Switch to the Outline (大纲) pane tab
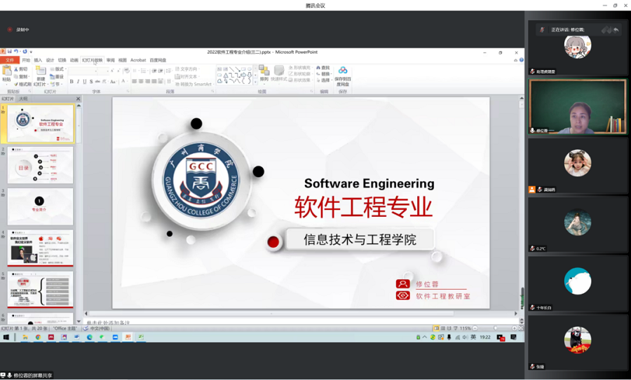Viewport: 631px width, 380px height. pyautogui.click(x=23, y=99)
